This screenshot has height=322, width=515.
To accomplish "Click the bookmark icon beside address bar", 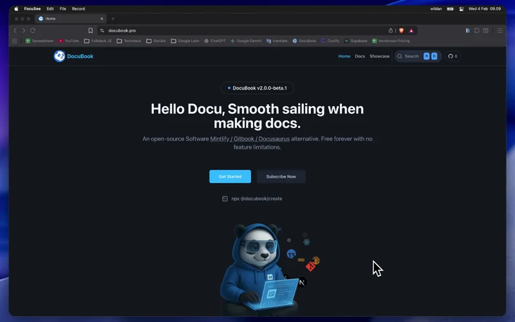I will (x=91, y=30).
